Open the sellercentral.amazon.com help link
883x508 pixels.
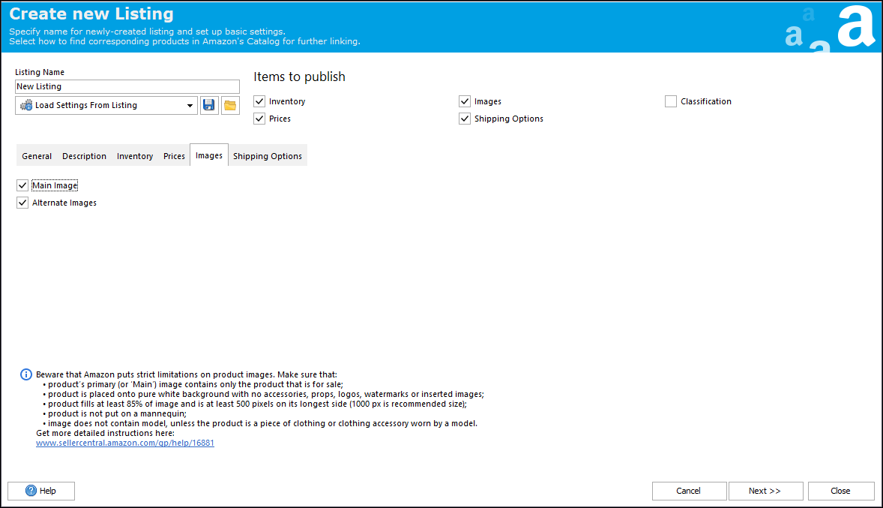[125, 443]
